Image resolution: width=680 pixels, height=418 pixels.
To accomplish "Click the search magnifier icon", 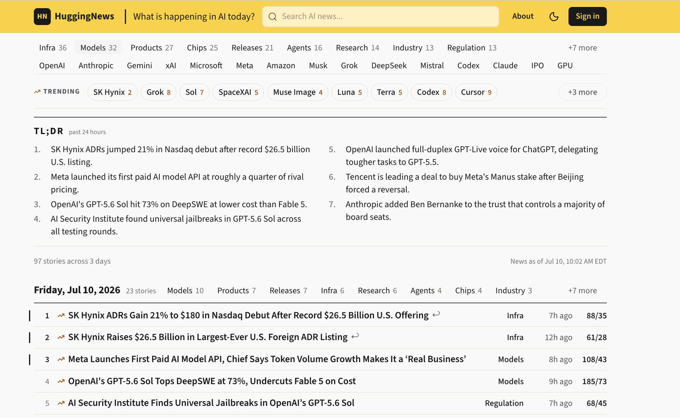I will tap(272, 17).
